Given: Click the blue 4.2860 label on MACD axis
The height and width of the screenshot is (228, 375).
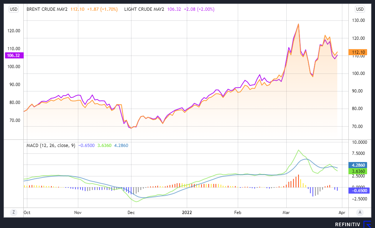Looking at the screenshot, I should 358,165.
